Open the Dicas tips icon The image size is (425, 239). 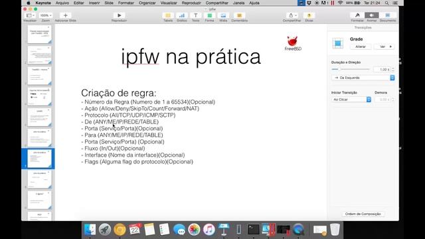pyautogui.click(x=309, y=15)
